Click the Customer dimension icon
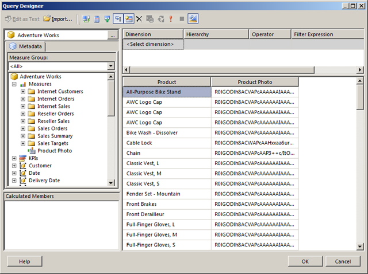 [23, 166]
